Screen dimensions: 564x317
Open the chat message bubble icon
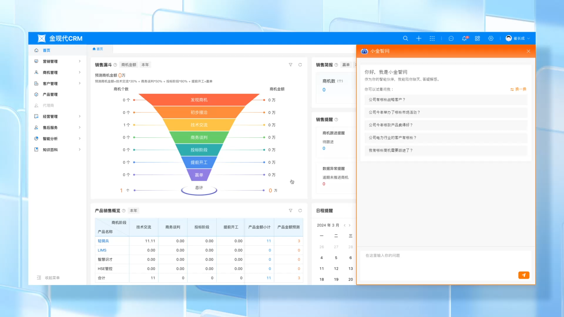tap(451, 38)
